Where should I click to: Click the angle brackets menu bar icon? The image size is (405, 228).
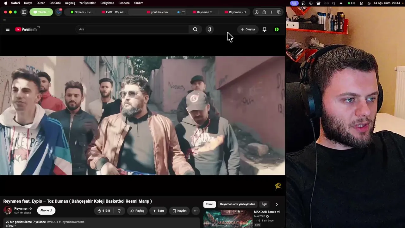(x=326, y=3)
